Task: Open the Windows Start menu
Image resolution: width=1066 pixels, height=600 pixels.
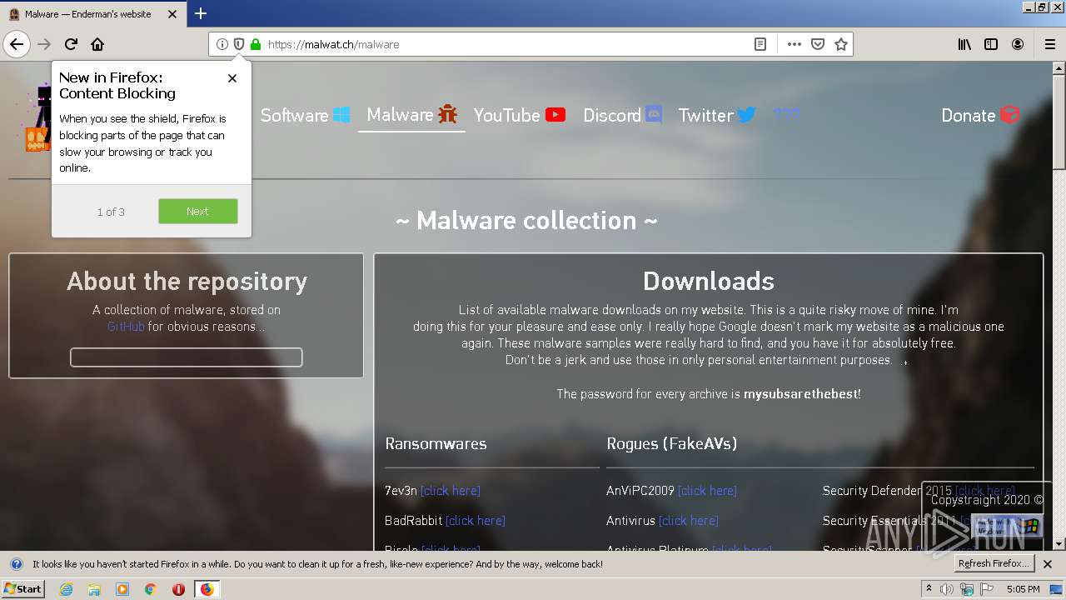Action: pos(23,589)
